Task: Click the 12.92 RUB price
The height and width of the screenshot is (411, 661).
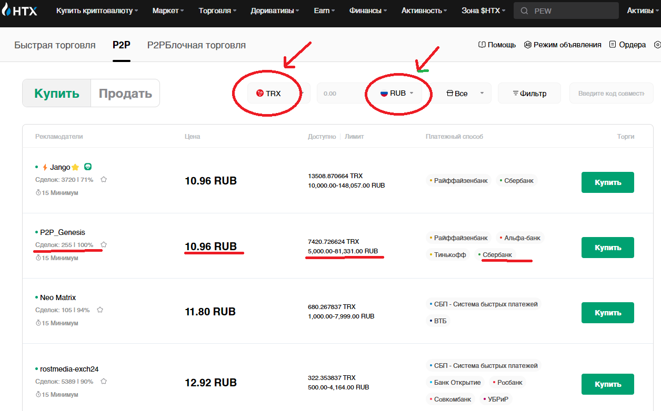Action: [211, 383]
